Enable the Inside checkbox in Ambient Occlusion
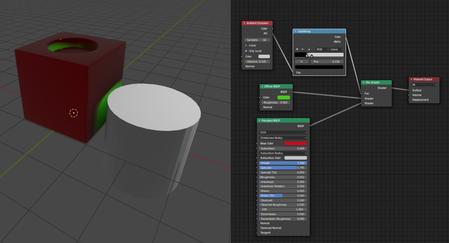The width and height of the screenshot is (449, 243). 246,45
